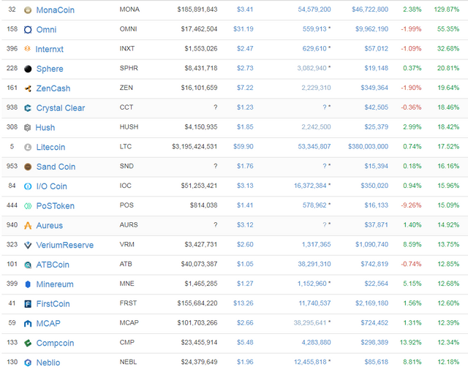The height and width of the screenshot is (372, 468).
Task: Open the MCAP coin link
Action: point(48,324)
